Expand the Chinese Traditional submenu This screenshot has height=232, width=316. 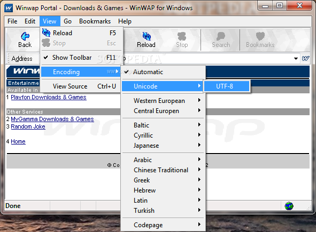click(x=164, y=170)
